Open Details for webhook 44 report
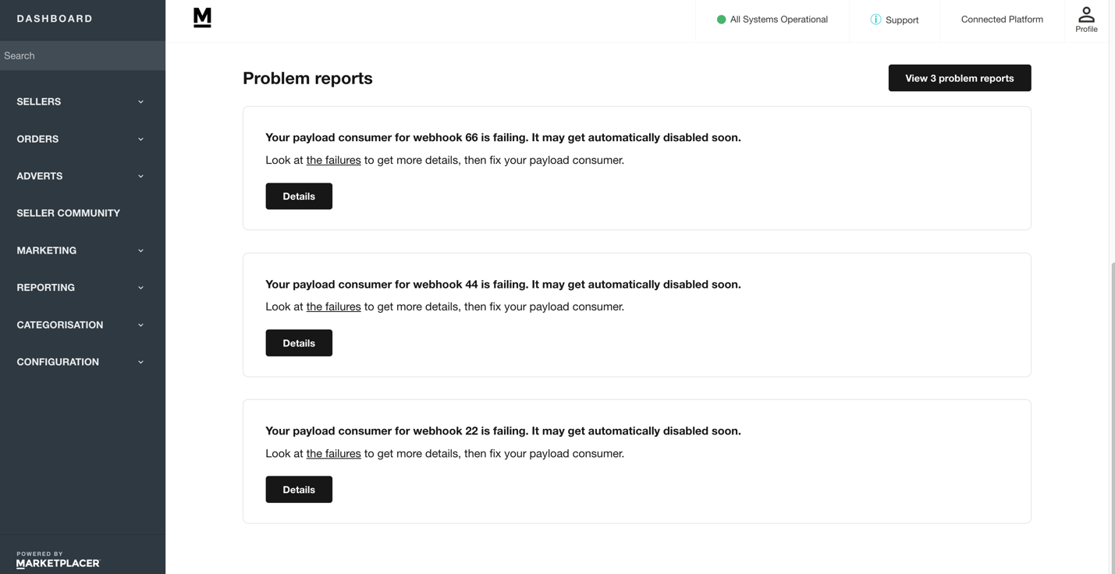The width and height of the screenshot is (1115, 574). [x=299, y=343]
